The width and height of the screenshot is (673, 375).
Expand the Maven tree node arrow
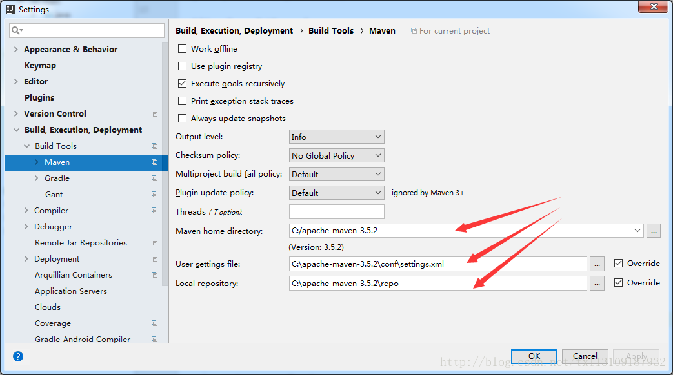[37, 162]
